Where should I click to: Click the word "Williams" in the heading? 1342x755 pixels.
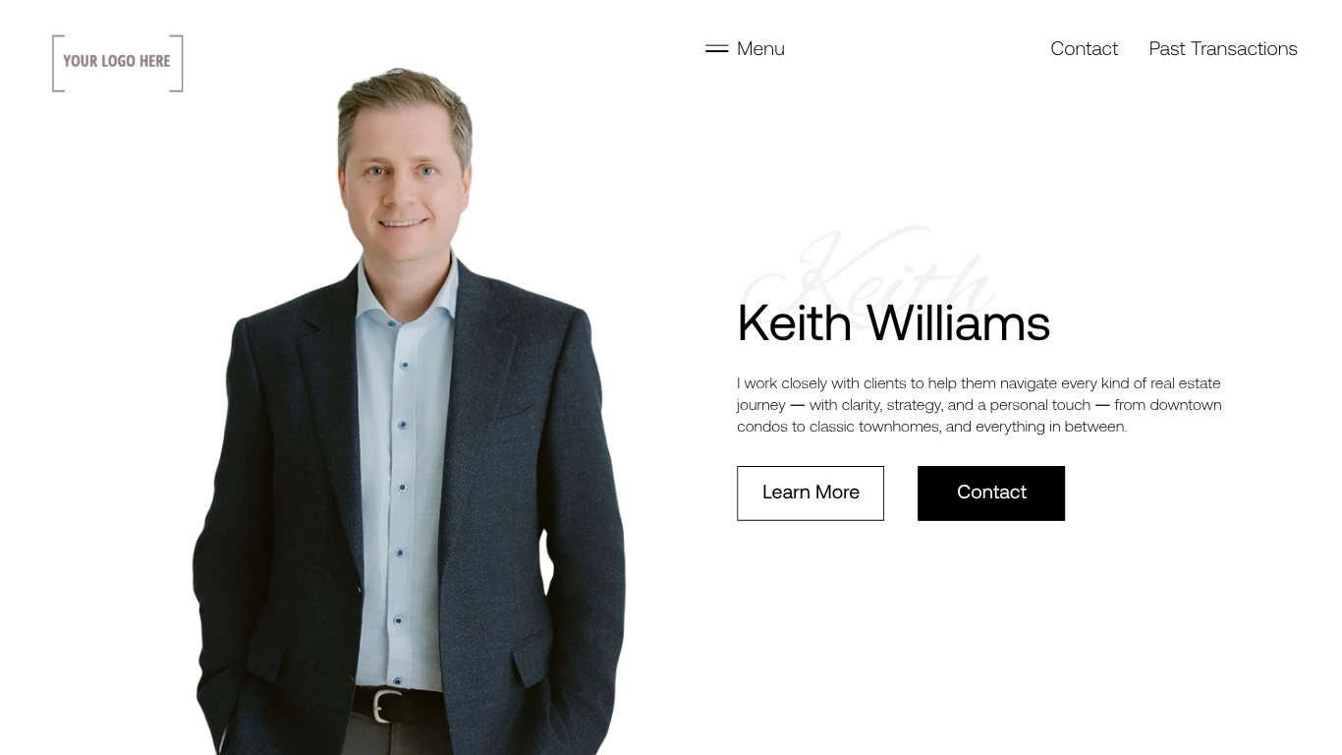click(x=959, y=323)
